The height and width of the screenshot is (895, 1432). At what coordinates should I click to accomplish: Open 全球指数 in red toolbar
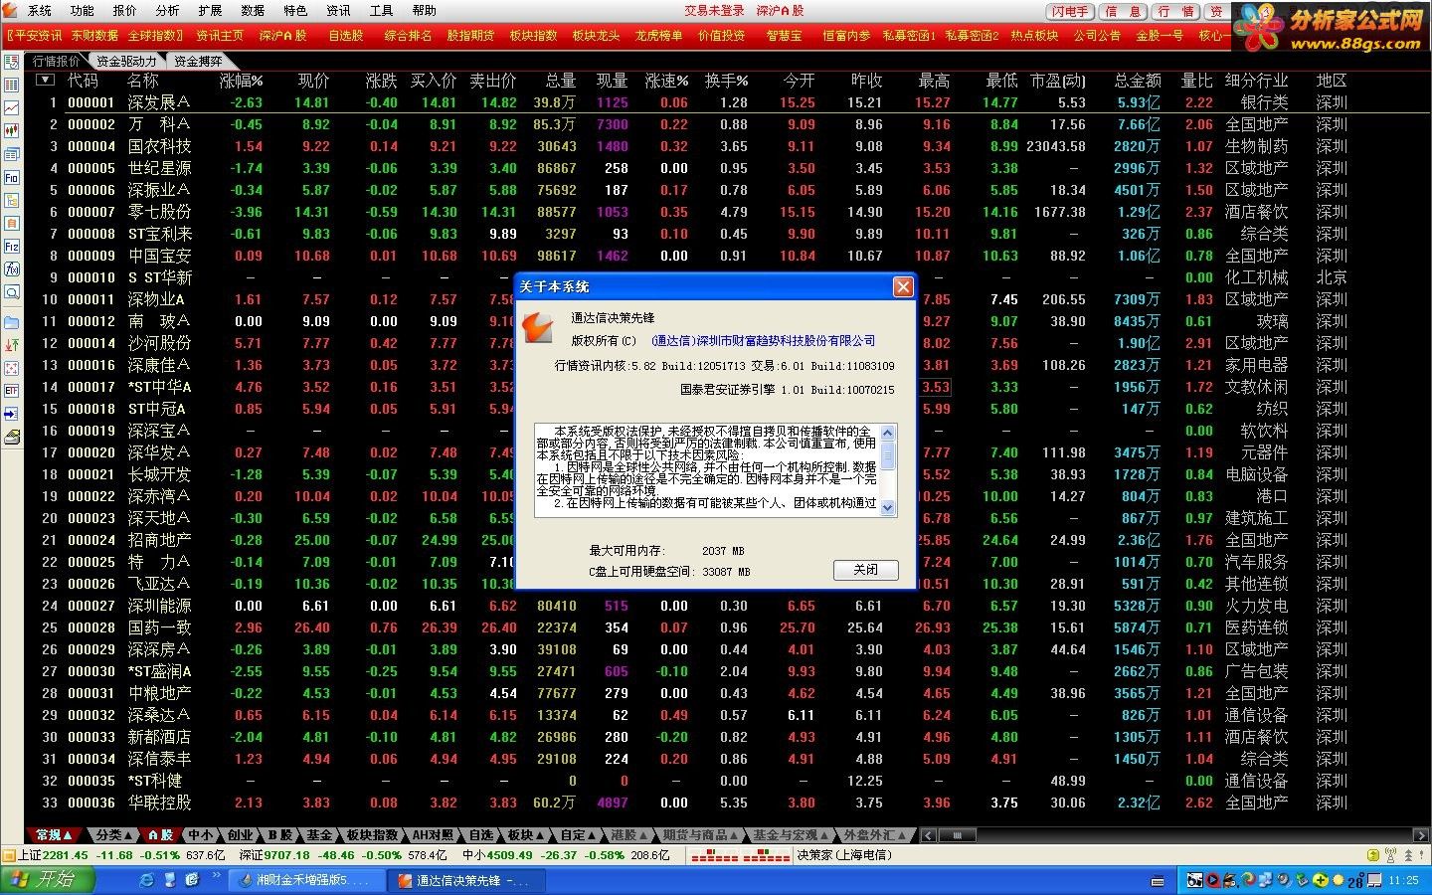pyautogui.click(x=154, y=35)
